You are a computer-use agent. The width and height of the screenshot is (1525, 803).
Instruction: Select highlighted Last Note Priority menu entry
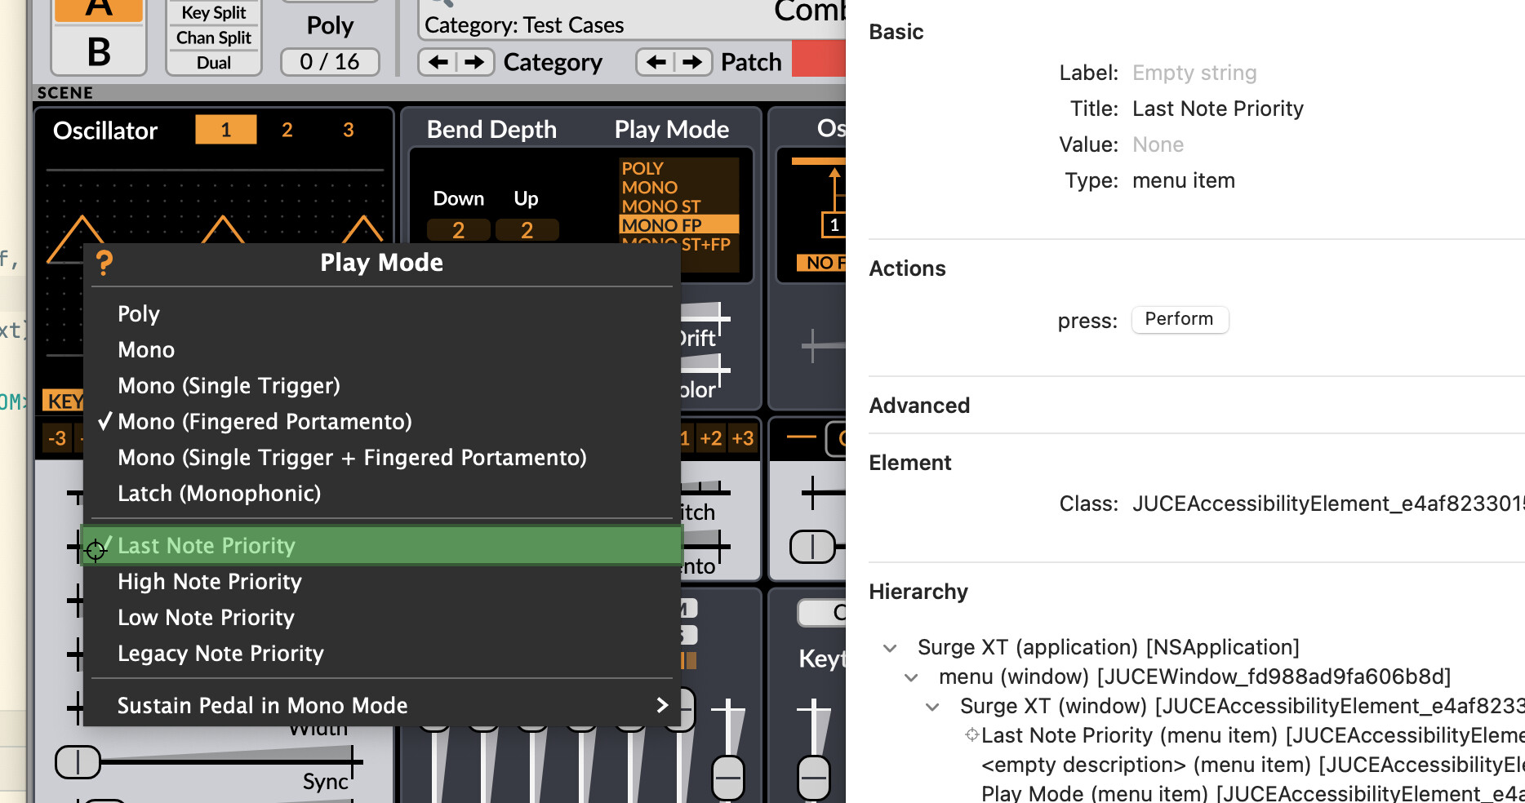click(382, 546)
